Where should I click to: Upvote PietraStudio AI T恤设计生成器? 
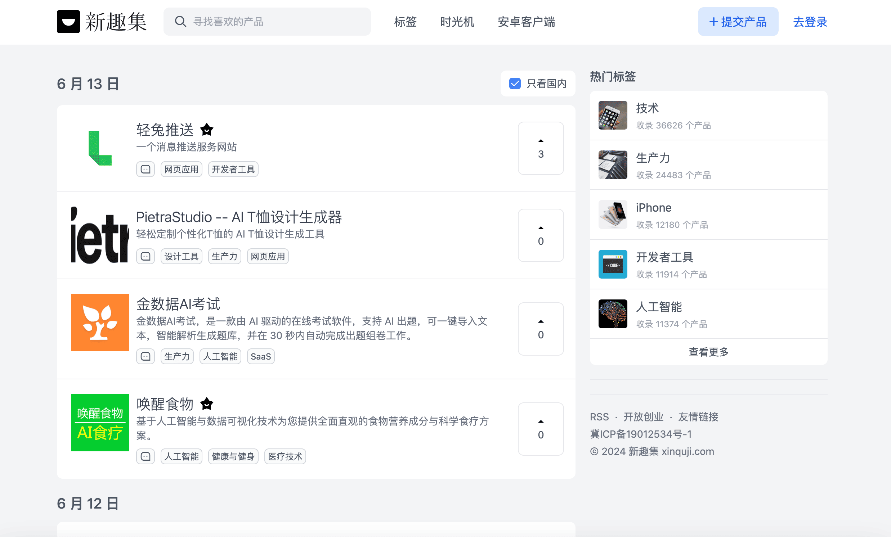(541, 235)
